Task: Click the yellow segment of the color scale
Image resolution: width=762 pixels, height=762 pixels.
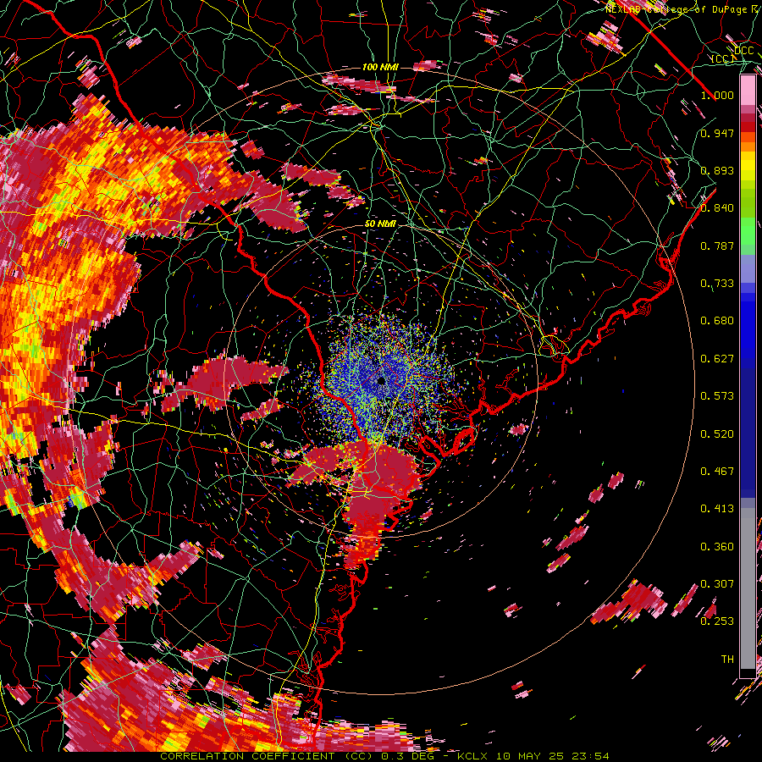Action: tap(748, 166)
